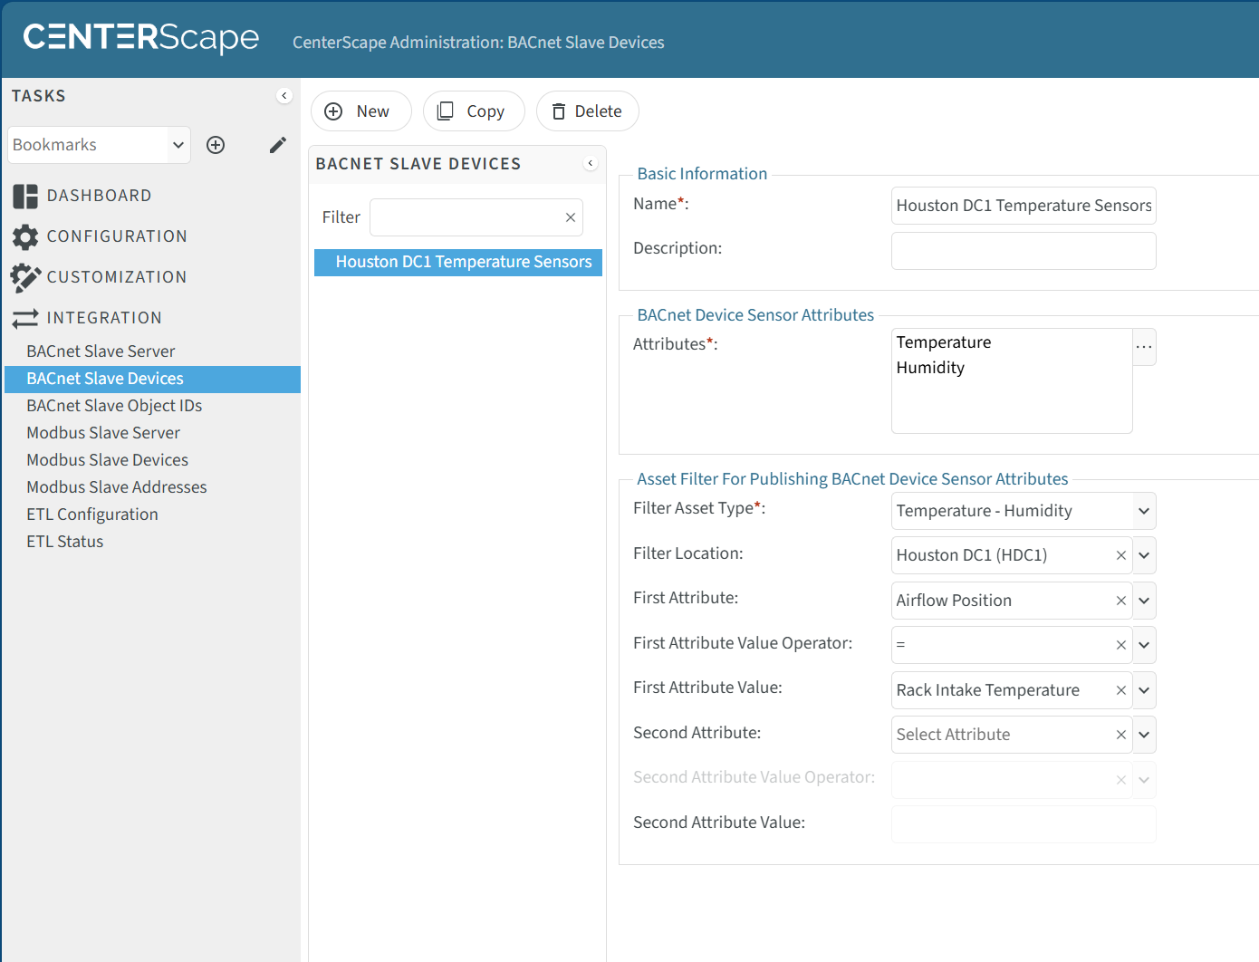Collapse the Tasks panel
Screen dimensions: 1259x962
[284, 96]
